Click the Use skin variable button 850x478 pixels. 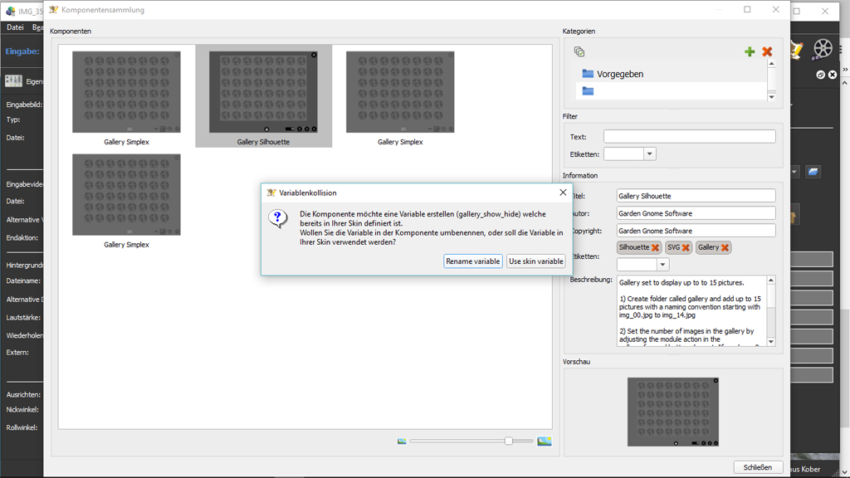point(536,261)
